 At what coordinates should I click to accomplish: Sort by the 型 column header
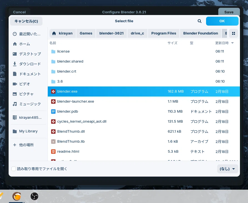192,43
